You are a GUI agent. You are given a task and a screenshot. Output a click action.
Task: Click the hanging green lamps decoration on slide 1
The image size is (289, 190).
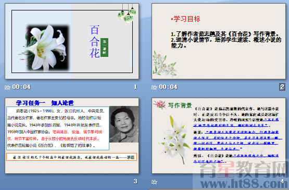click(127, 13)
